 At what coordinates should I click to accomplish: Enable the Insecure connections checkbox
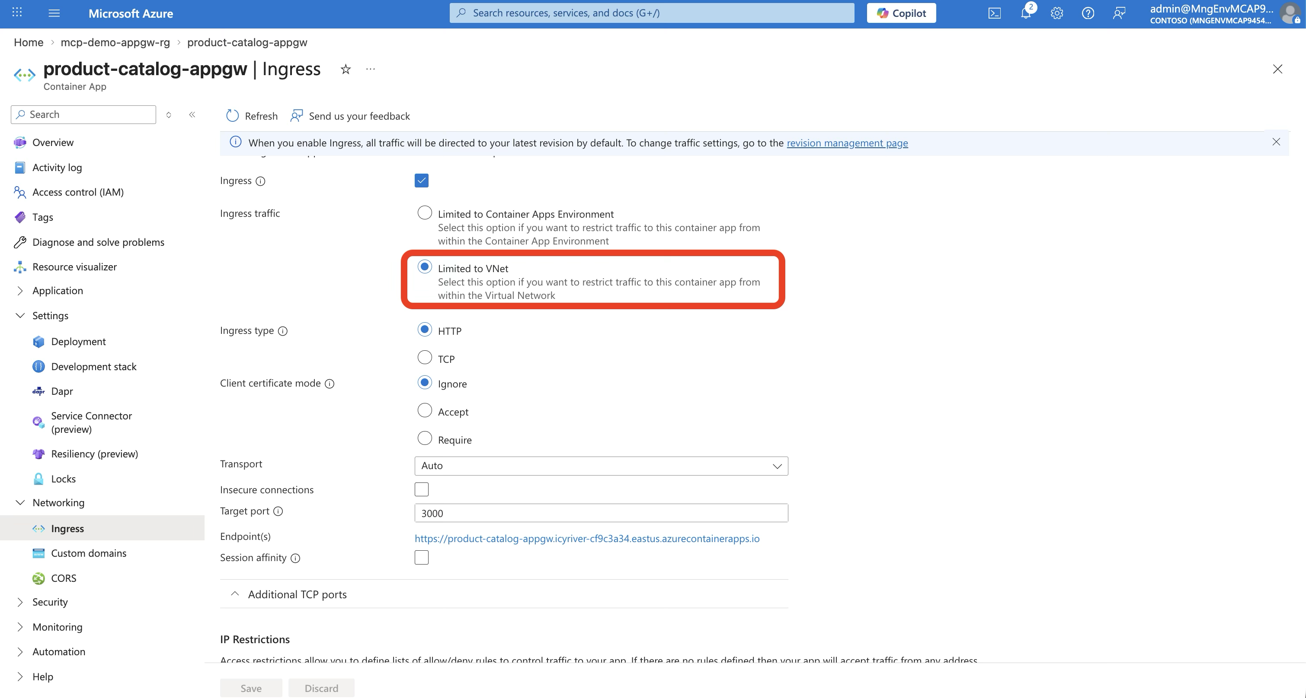(421, 489)
